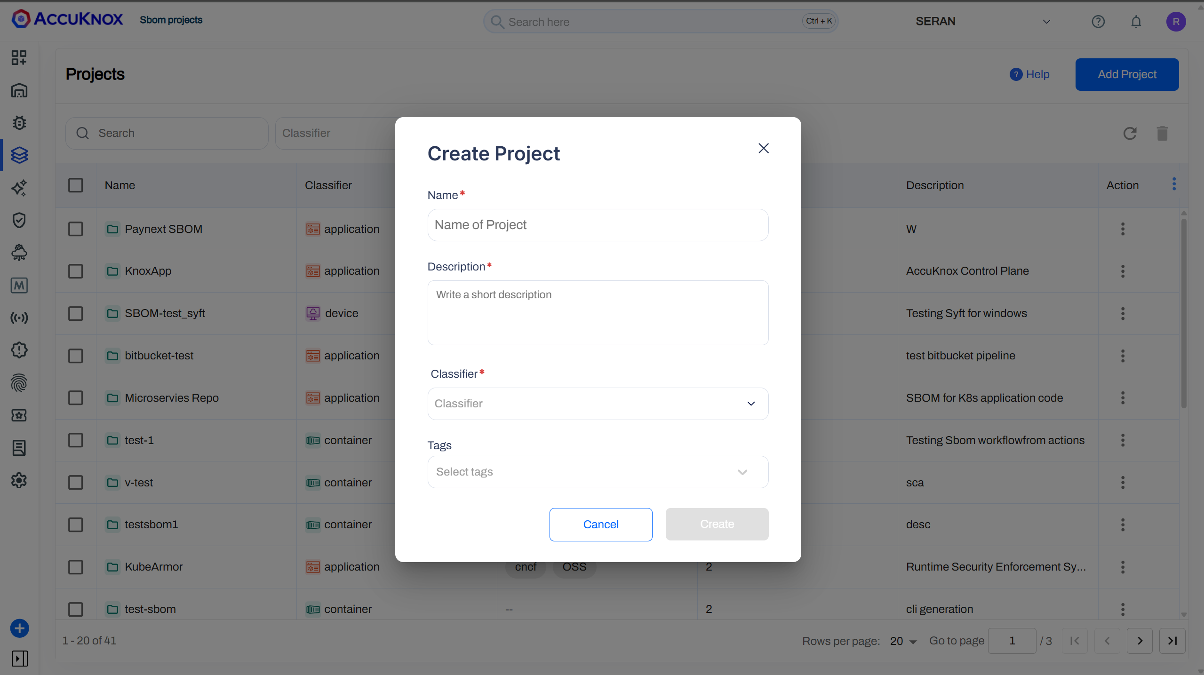Select the KnoxApp checkbox
Screen dimensions: 1204x675
tap(75, 271)
